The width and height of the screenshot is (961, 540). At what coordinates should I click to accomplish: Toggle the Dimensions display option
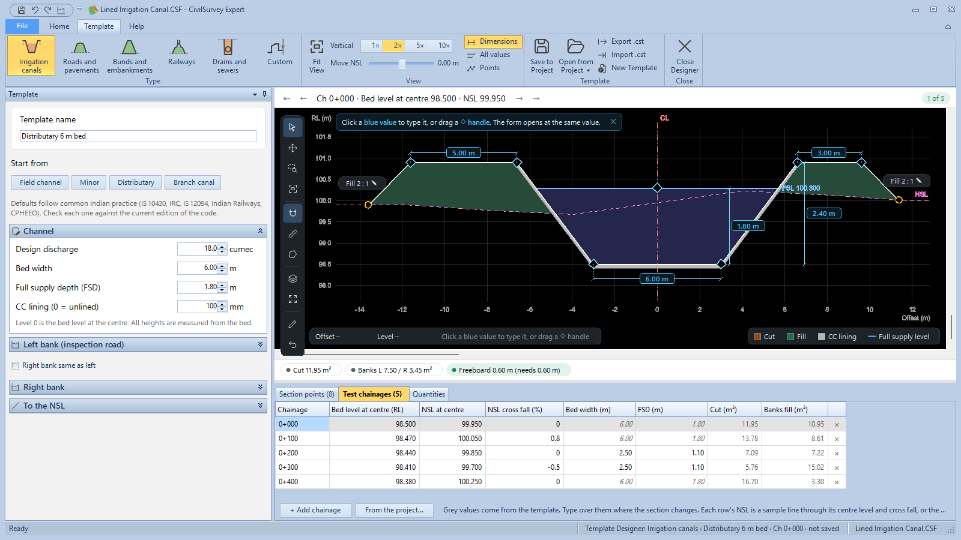click(493, 41)
